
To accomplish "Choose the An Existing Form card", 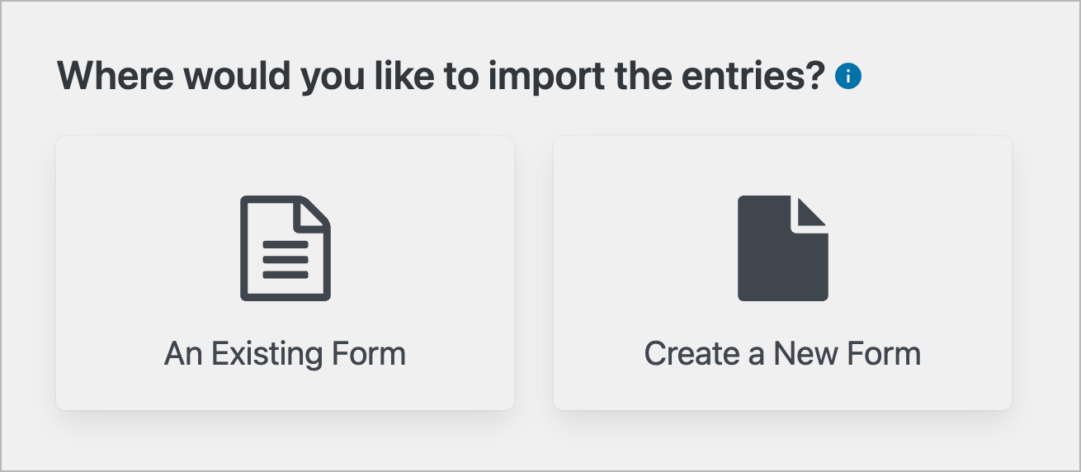I will pos(285,273).
